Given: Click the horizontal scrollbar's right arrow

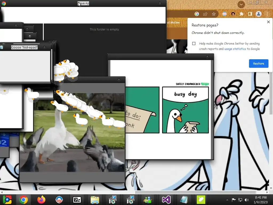Looking at the screenshot, I should tap(267, 192).
